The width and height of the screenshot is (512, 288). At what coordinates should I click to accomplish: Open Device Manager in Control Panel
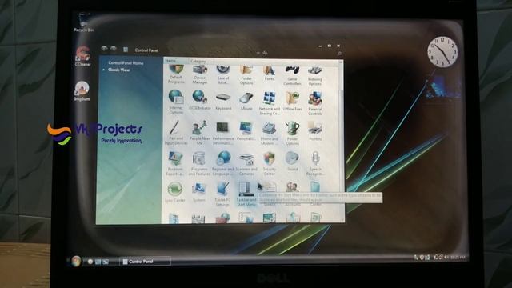200,74
